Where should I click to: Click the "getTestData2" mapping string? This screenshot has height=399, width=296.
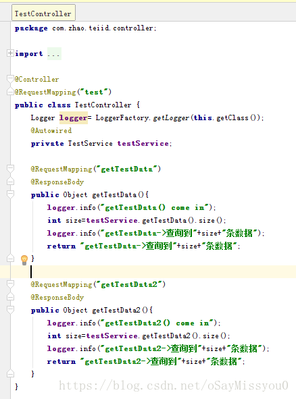(x=129, y=284)
